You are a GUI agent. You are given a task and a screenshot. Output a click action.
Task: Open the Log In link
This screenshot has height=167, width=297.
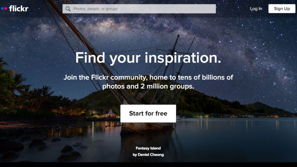click(x=256, y=9)
